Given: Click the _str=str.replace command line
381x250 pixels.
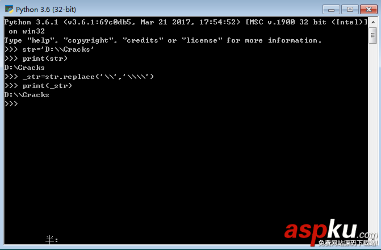Looking at the screenshot, I should 79,77.
